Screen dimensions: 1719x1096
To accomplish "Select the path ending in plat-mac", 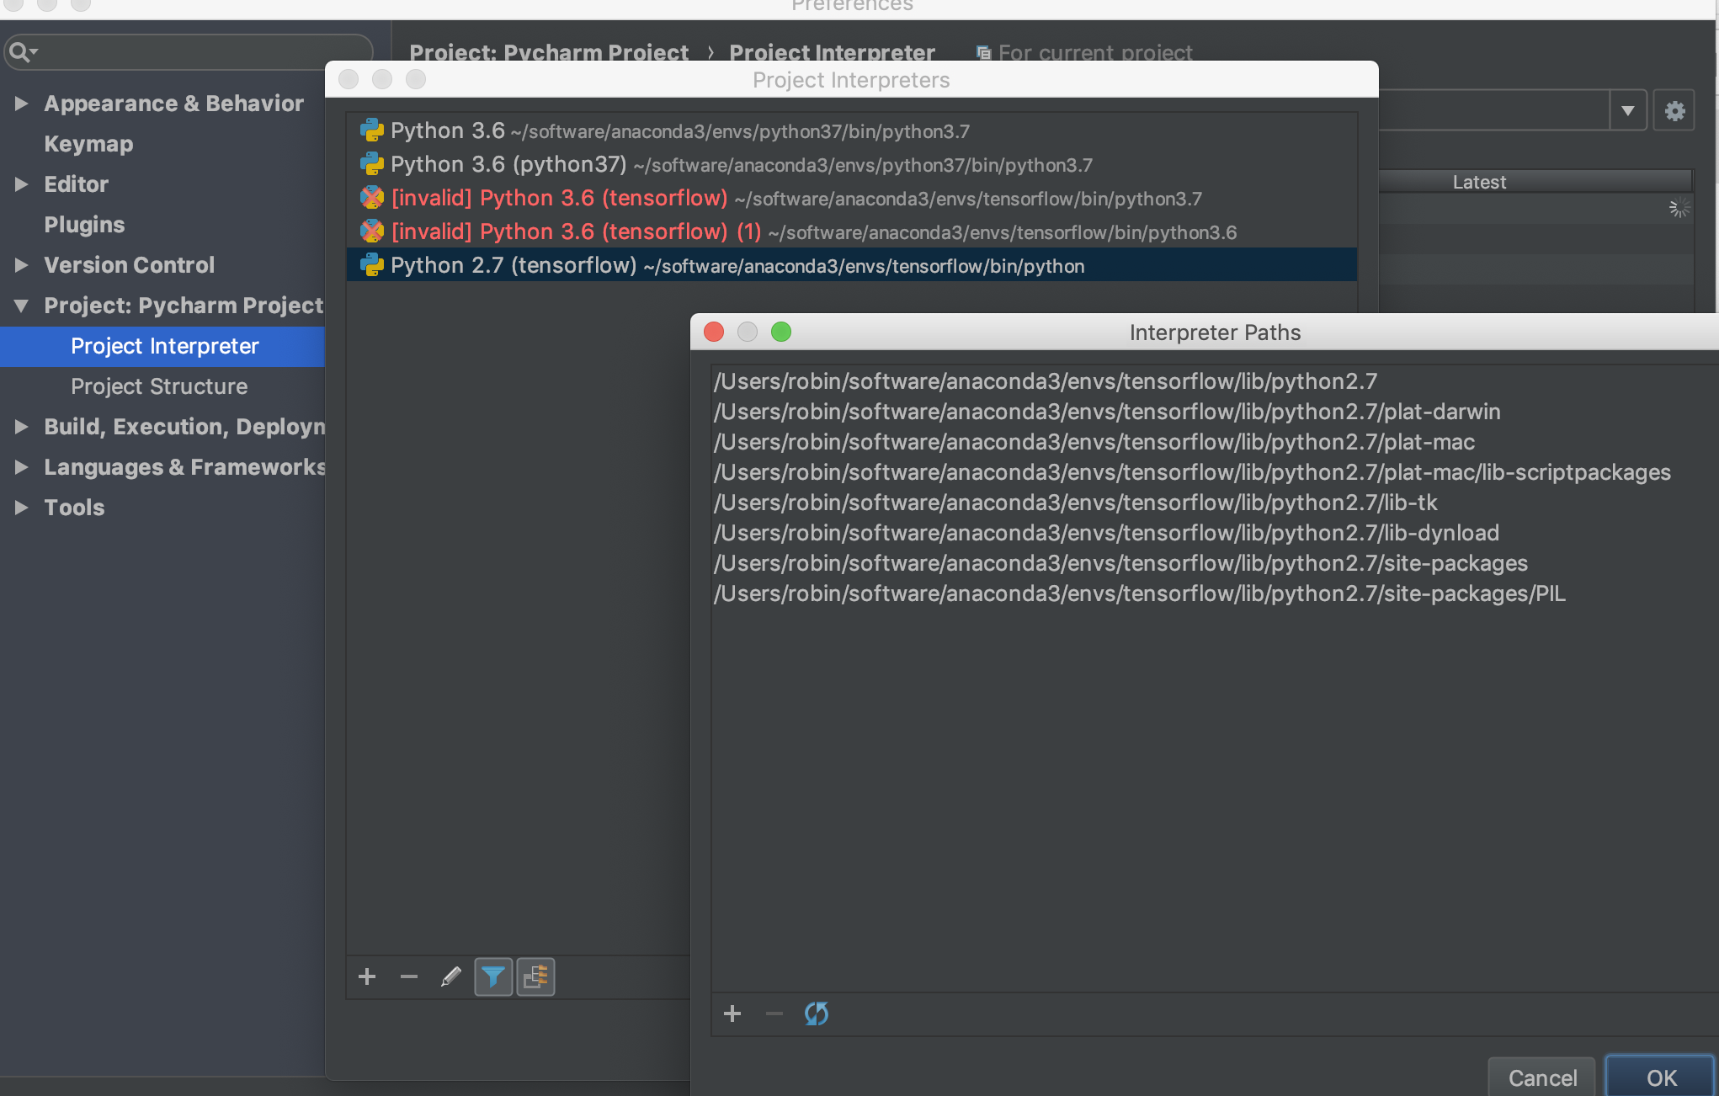I will click(1094, 442).
